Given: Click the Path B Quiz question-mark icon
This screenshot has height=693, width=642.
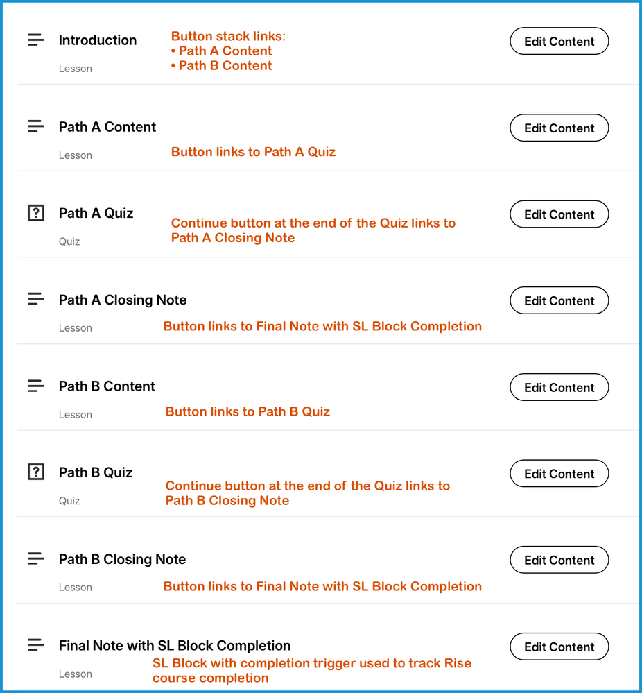Looking at the screenshot, I should pos(35,472).
